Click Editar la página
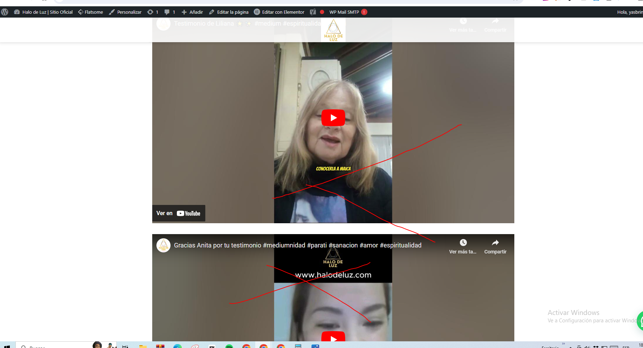This screenshot has height=348, width=643. coord(229,12)
